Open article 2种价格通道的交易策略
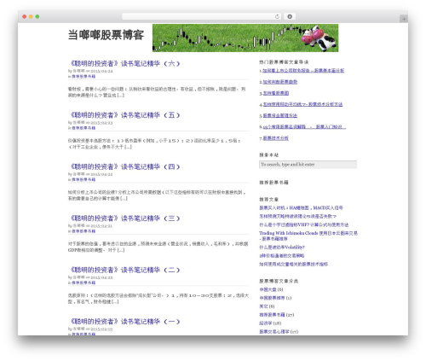Viewport: 426px width, 361px height. [281, 256]
